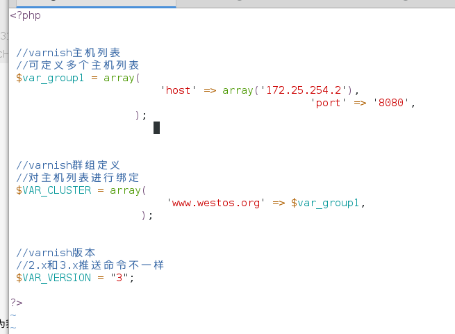
Task: Click the comment //2.x和3.x推送命令不一样
Action: click(90, 265)
